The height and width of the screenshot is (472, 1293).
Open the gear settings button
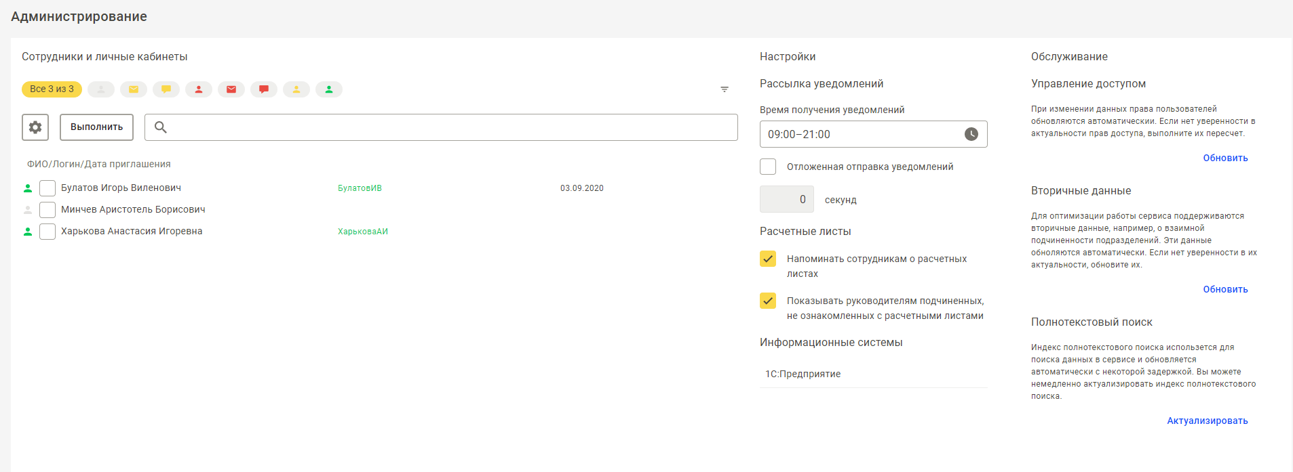[35, 127]
